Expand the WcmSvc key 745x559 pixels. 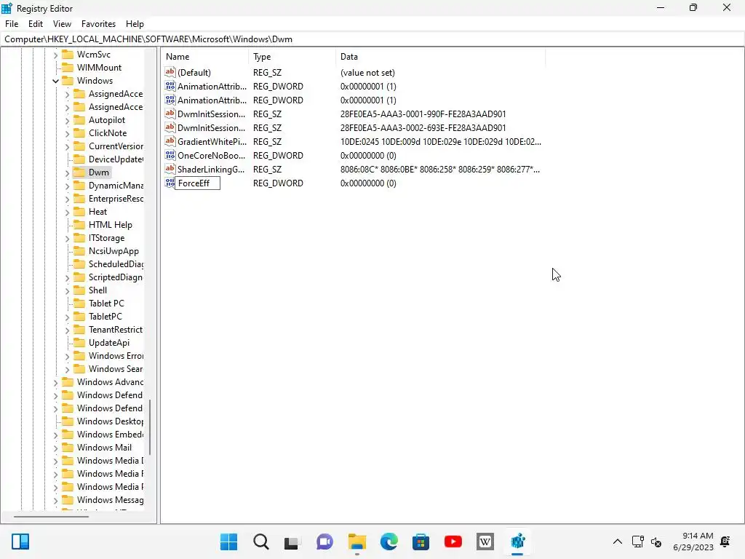[55, 55]
